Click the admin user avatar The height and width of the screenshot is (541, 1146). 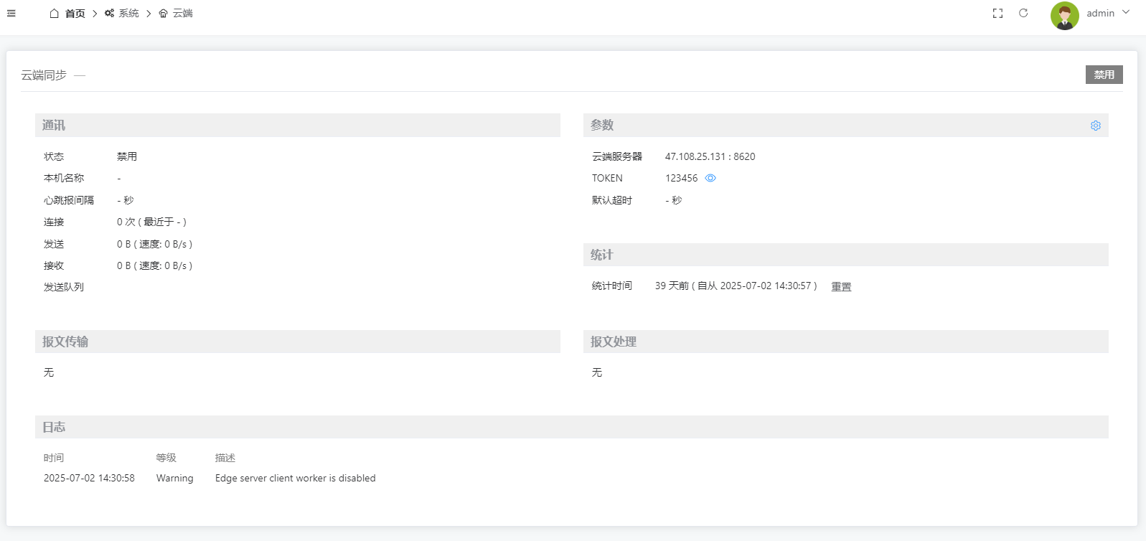pyautogui.click(x=1064, y=15)
